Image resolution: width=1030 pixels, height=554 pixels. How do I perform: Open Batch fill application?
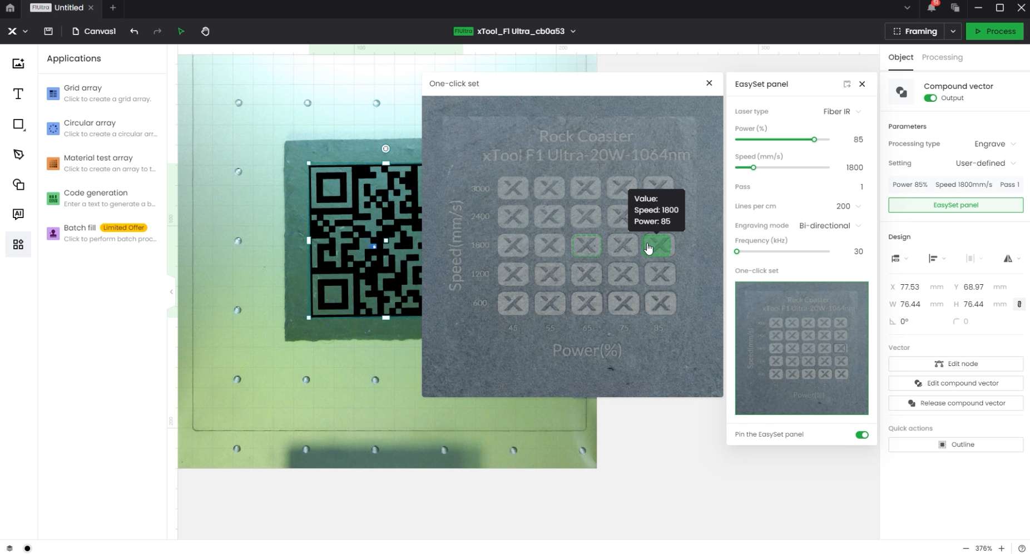point(103,233)
